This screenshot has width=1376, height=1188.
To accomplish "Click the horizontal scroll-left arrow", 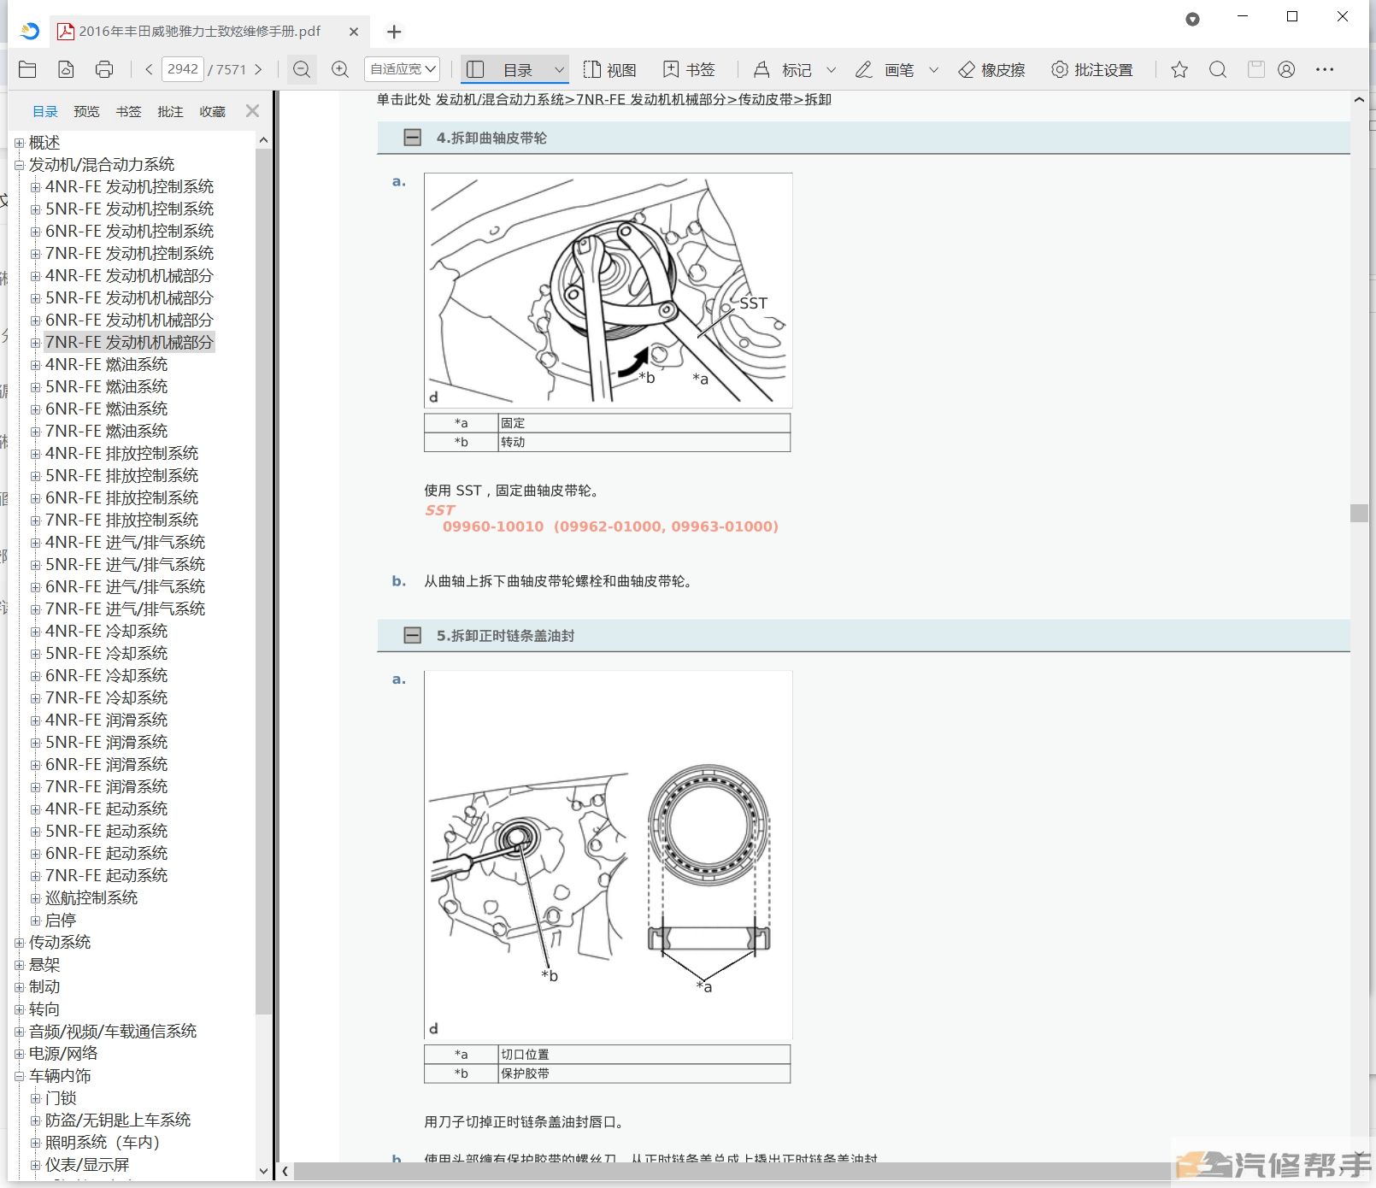I will tap(285, 1171).
